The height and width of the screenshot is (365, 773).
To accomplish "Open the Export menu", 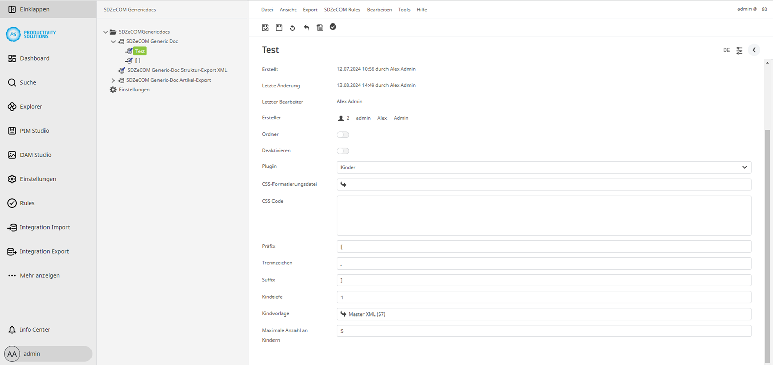I will pos(310,9).
